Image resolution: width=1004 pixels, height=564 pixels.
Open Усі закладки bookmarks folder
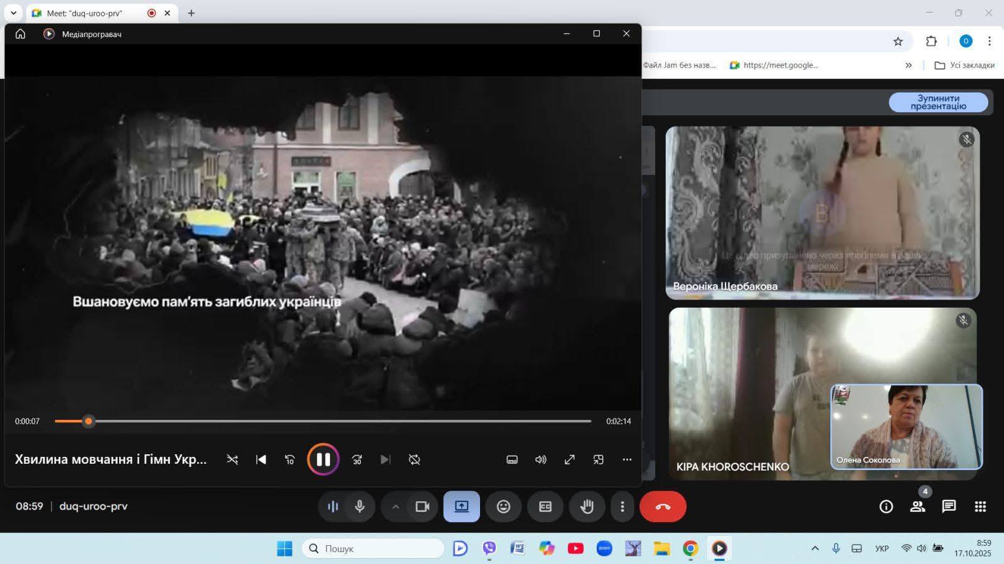(x=964, y=65)
